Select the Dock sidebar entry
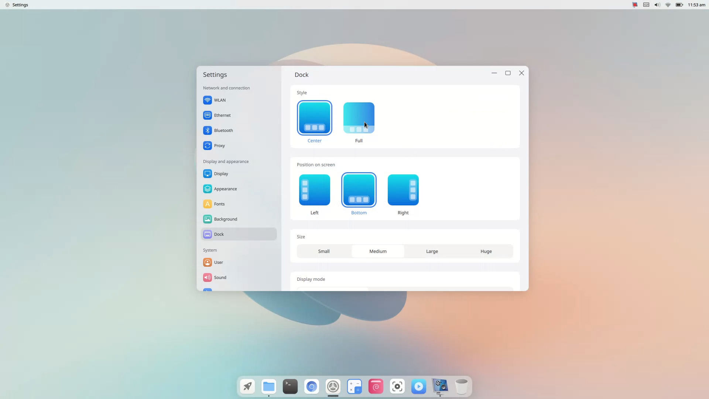709x399 pixels. pos(218,234)
